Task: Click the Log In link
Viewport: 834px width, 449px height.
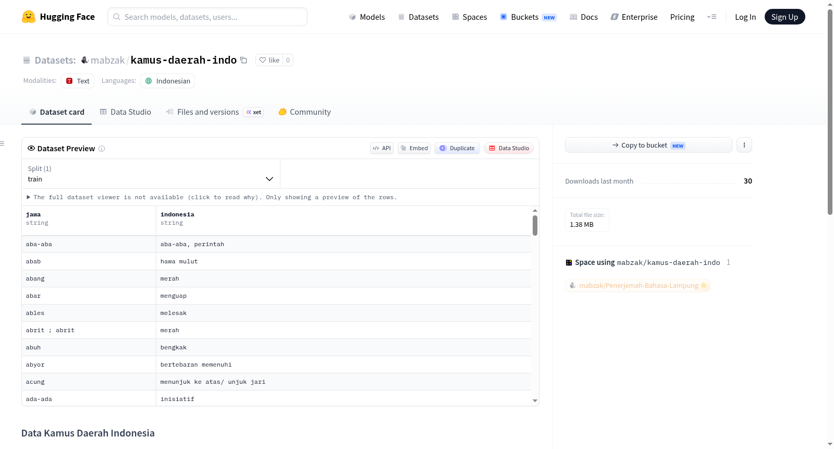Action: click(745, 17)
